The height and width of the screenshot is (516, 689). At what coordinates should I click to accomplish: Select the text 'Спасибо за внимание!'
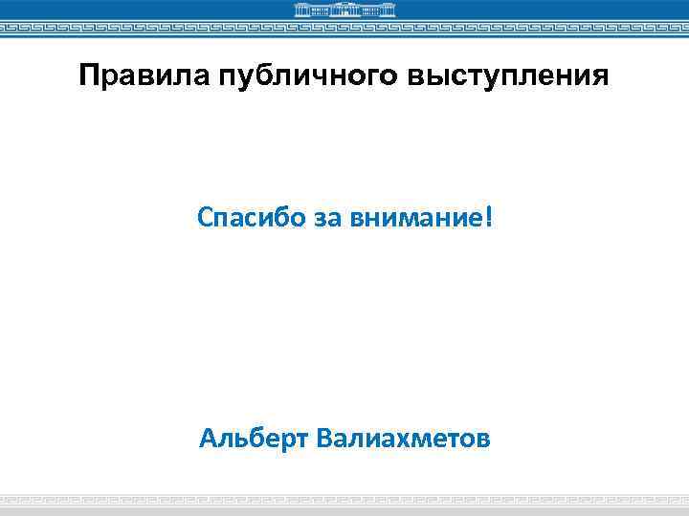[x=344, y=217]
